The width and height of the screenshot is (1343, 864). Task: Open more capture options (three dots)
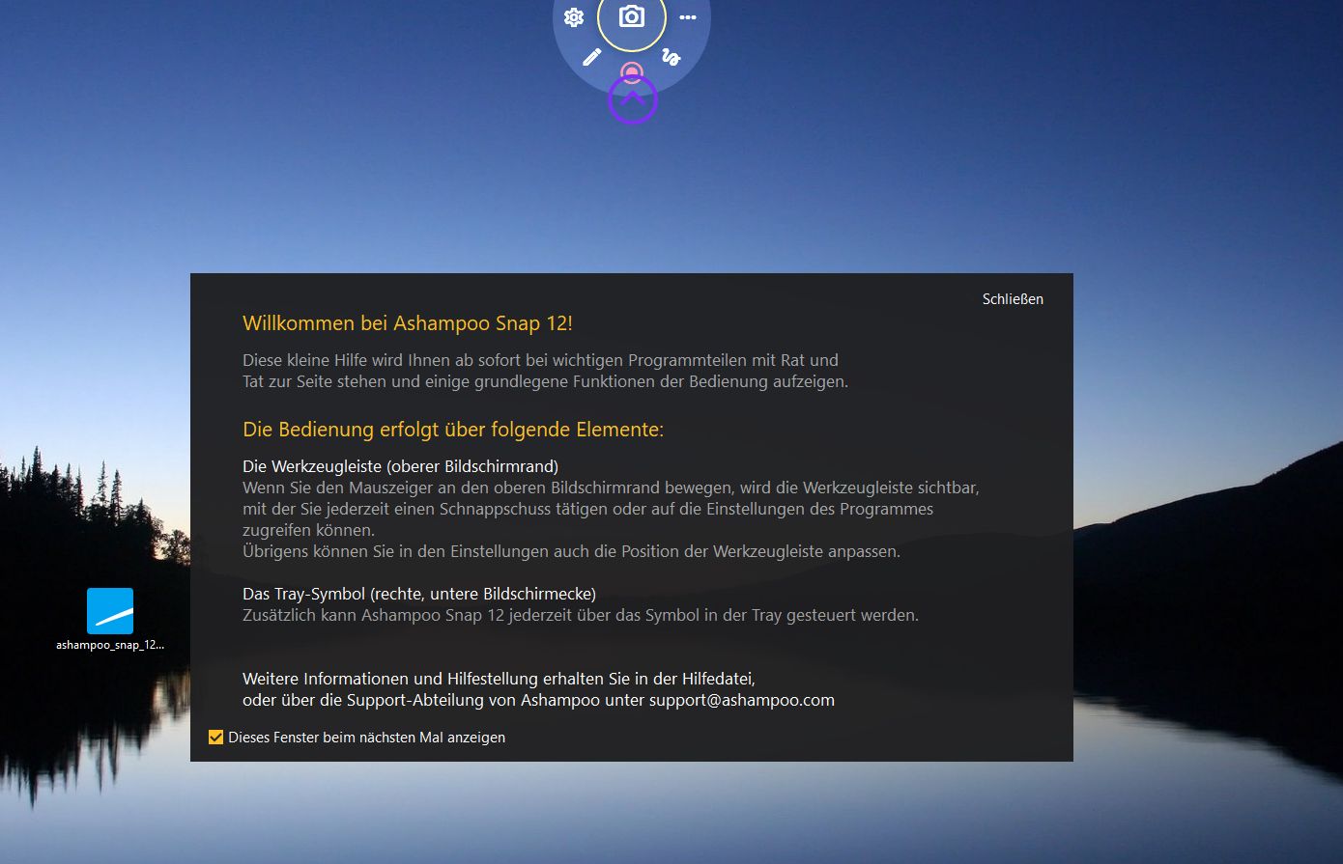point(688,17)
